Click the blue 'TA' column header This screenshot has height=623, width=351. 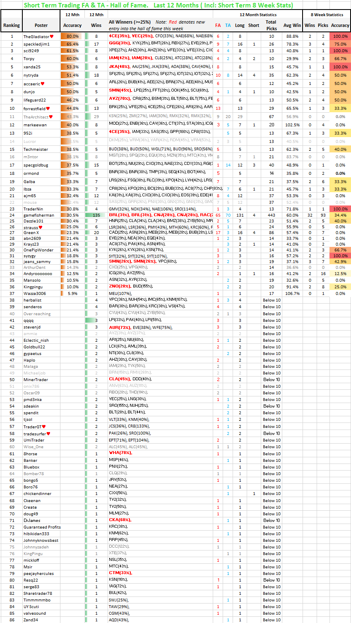pos(228,25)
